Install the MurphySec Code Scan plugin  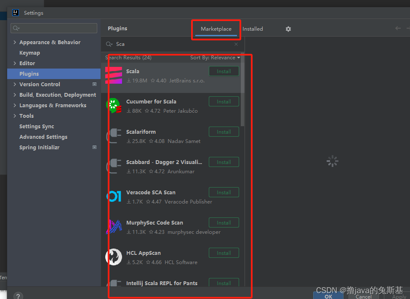click(224, 223)
